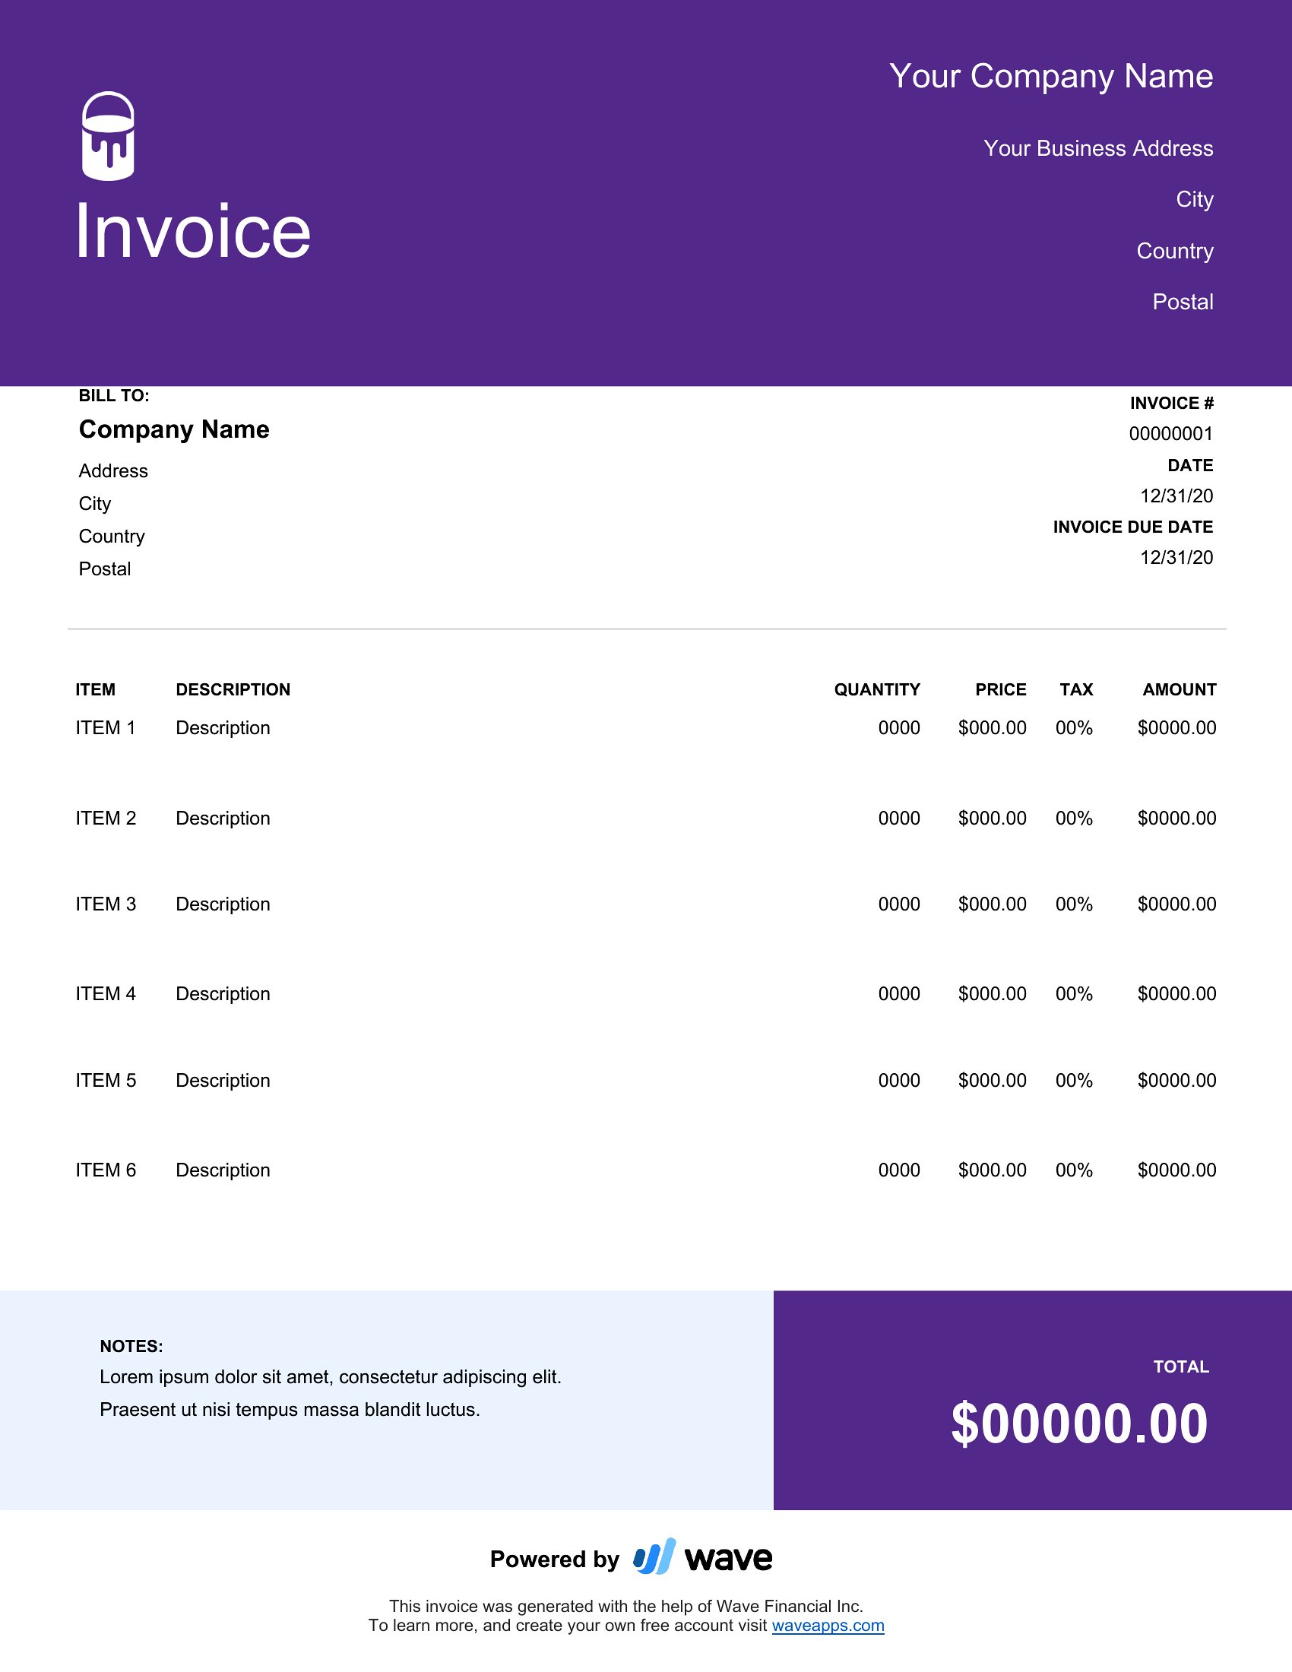Image resolution: width=1292 pixels, height=1672 pixels.
Task: Select the ITEM 2 row label
Action: click(106, 819)
